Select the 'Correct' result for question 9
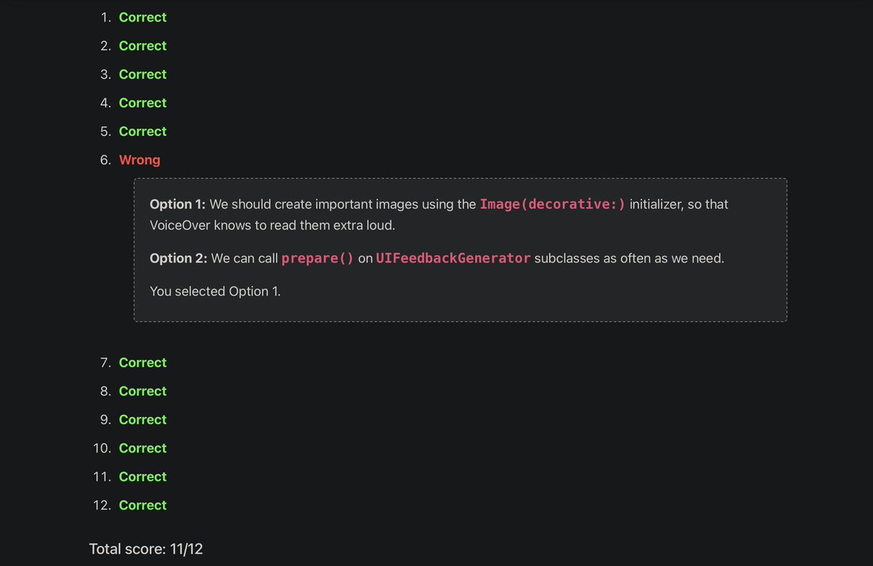873x566 pixels. coord(143,420)
